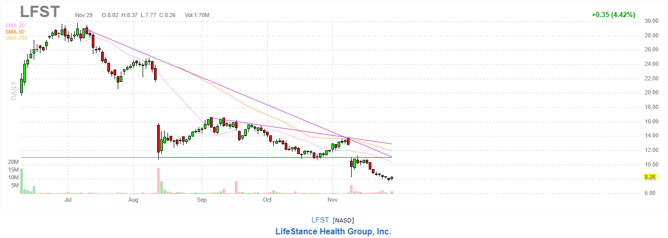Viewport: 668px width, 238px height.
Task: Click the yellow 8.26 price tag
Action: point(650,177)
